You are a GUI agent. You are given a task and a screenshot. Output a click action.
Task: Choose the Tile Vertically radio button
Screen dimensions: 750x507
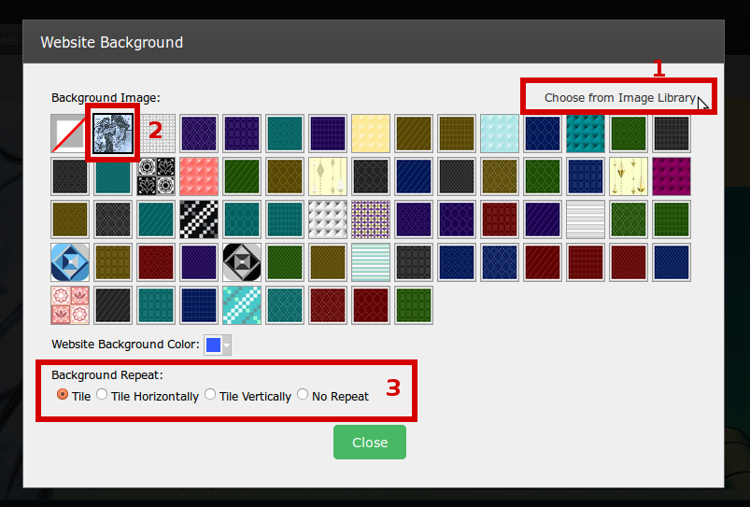tap(210, 395)
